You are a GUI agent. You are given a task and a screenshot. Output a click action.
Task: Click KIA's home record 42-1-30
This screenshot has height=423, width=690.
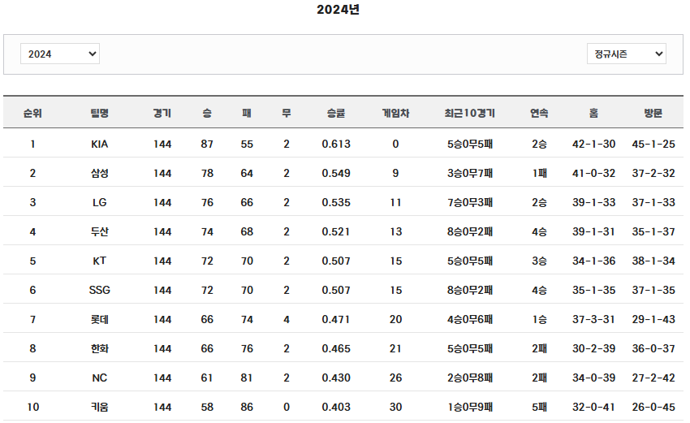coord(593,144)
